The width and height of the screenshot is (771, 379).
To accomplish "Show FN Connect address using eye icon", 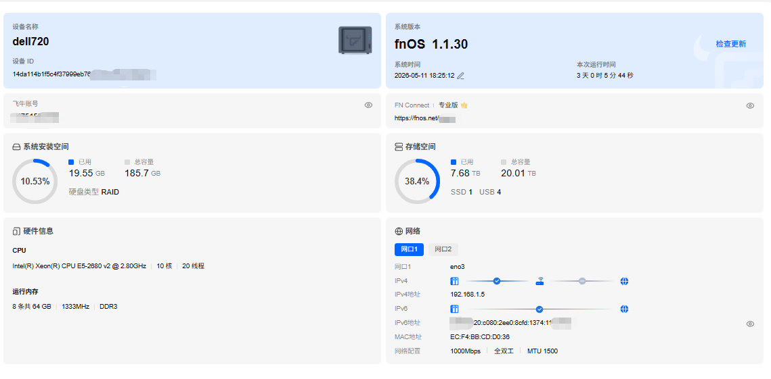I will [x=750, y=105].
